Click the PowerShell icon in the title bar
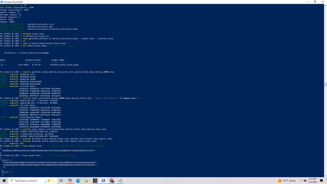This screenshot has width=327, height=184. pos(1,1)
